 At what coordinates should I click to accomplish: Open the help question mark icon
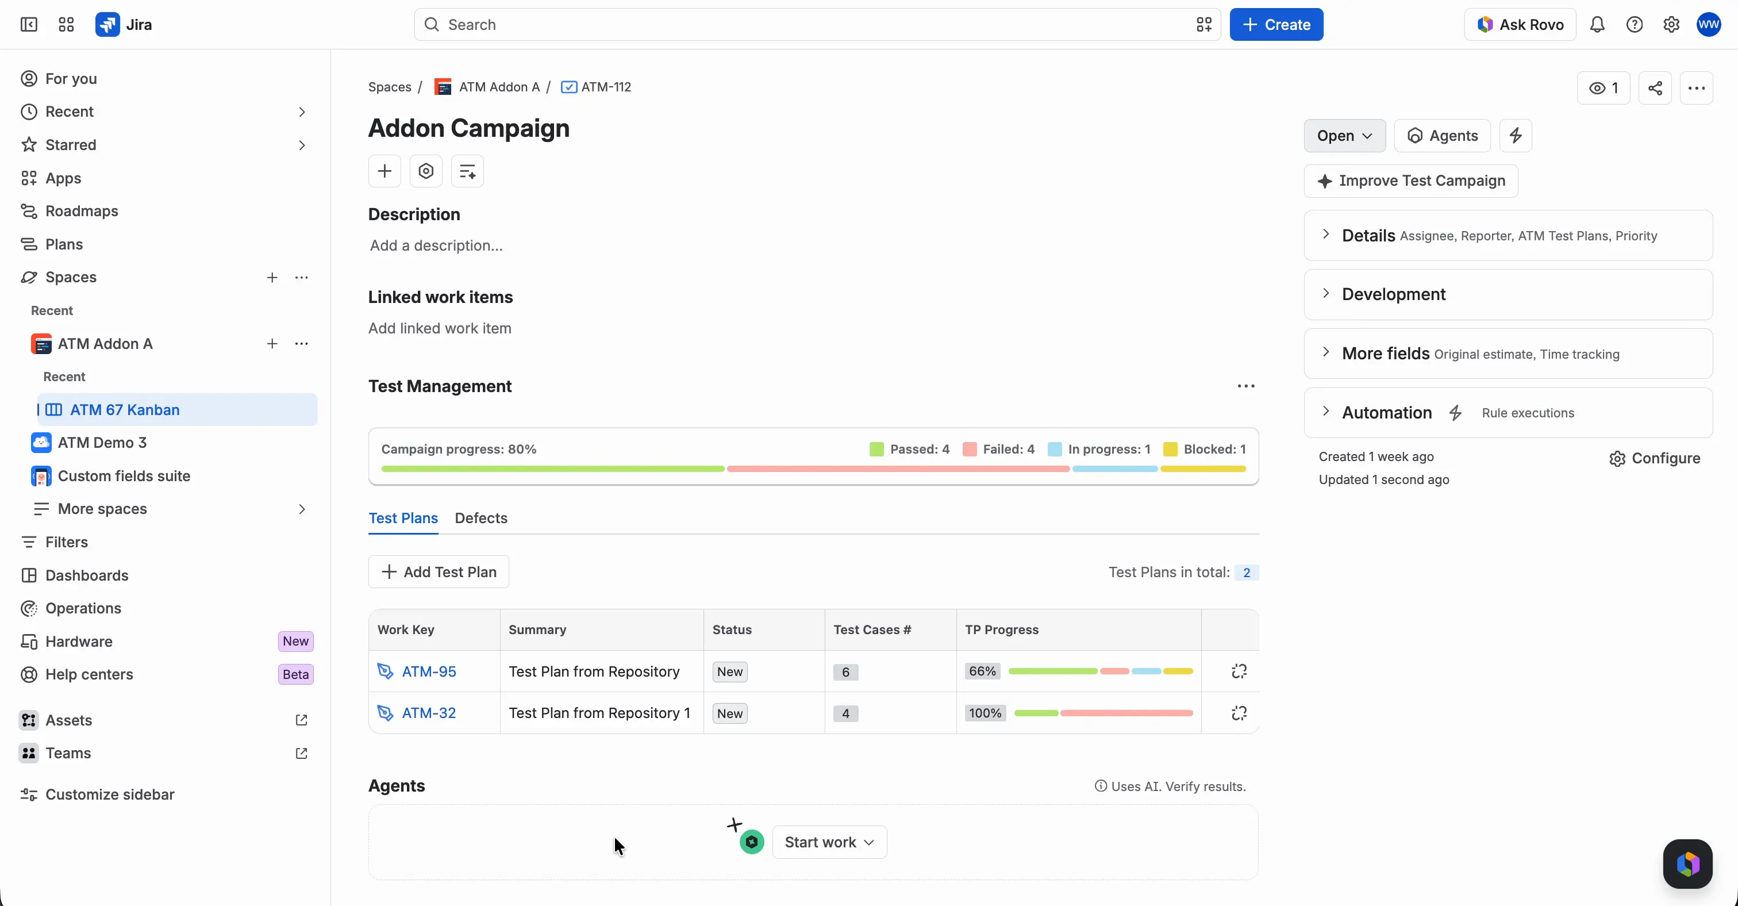[x=1634, y=25]
